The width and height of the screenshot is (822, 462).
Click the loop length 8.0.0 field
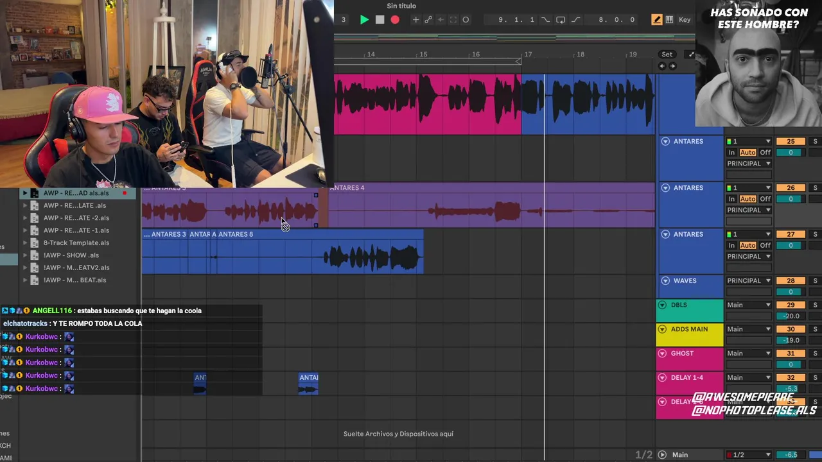point(616,20)
